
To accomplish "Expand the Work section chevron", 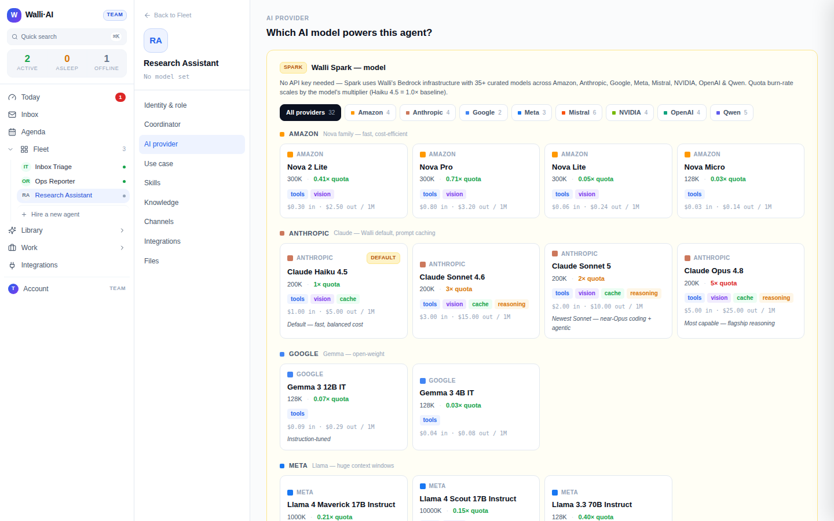I will tap(122, 248).
